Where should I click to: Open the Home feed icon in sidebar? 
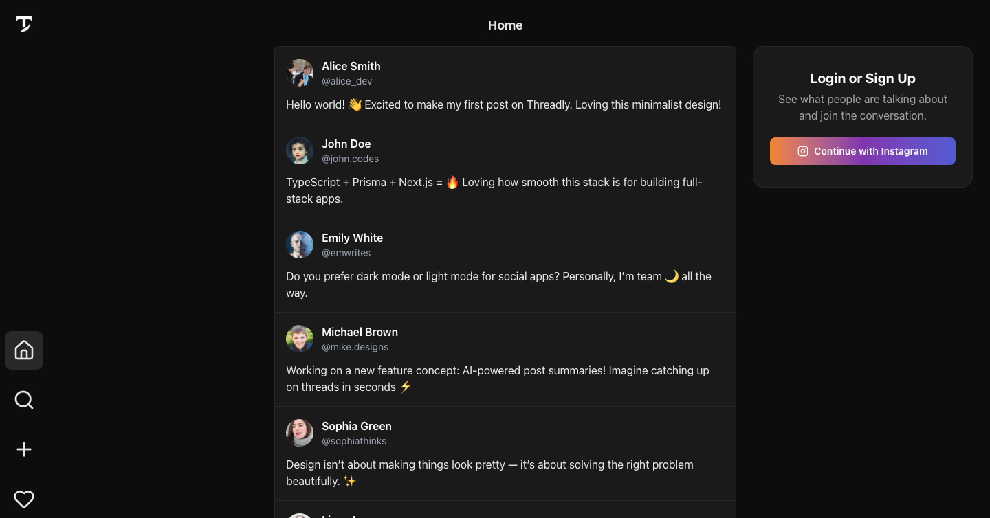pos(24,350)
